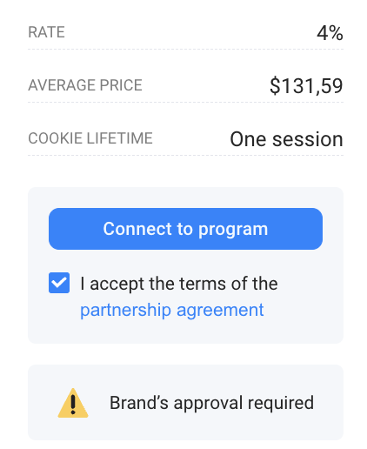Open the partnership agreement link
The width and height of the screenshot is (367, 449).
pos(172,311)
